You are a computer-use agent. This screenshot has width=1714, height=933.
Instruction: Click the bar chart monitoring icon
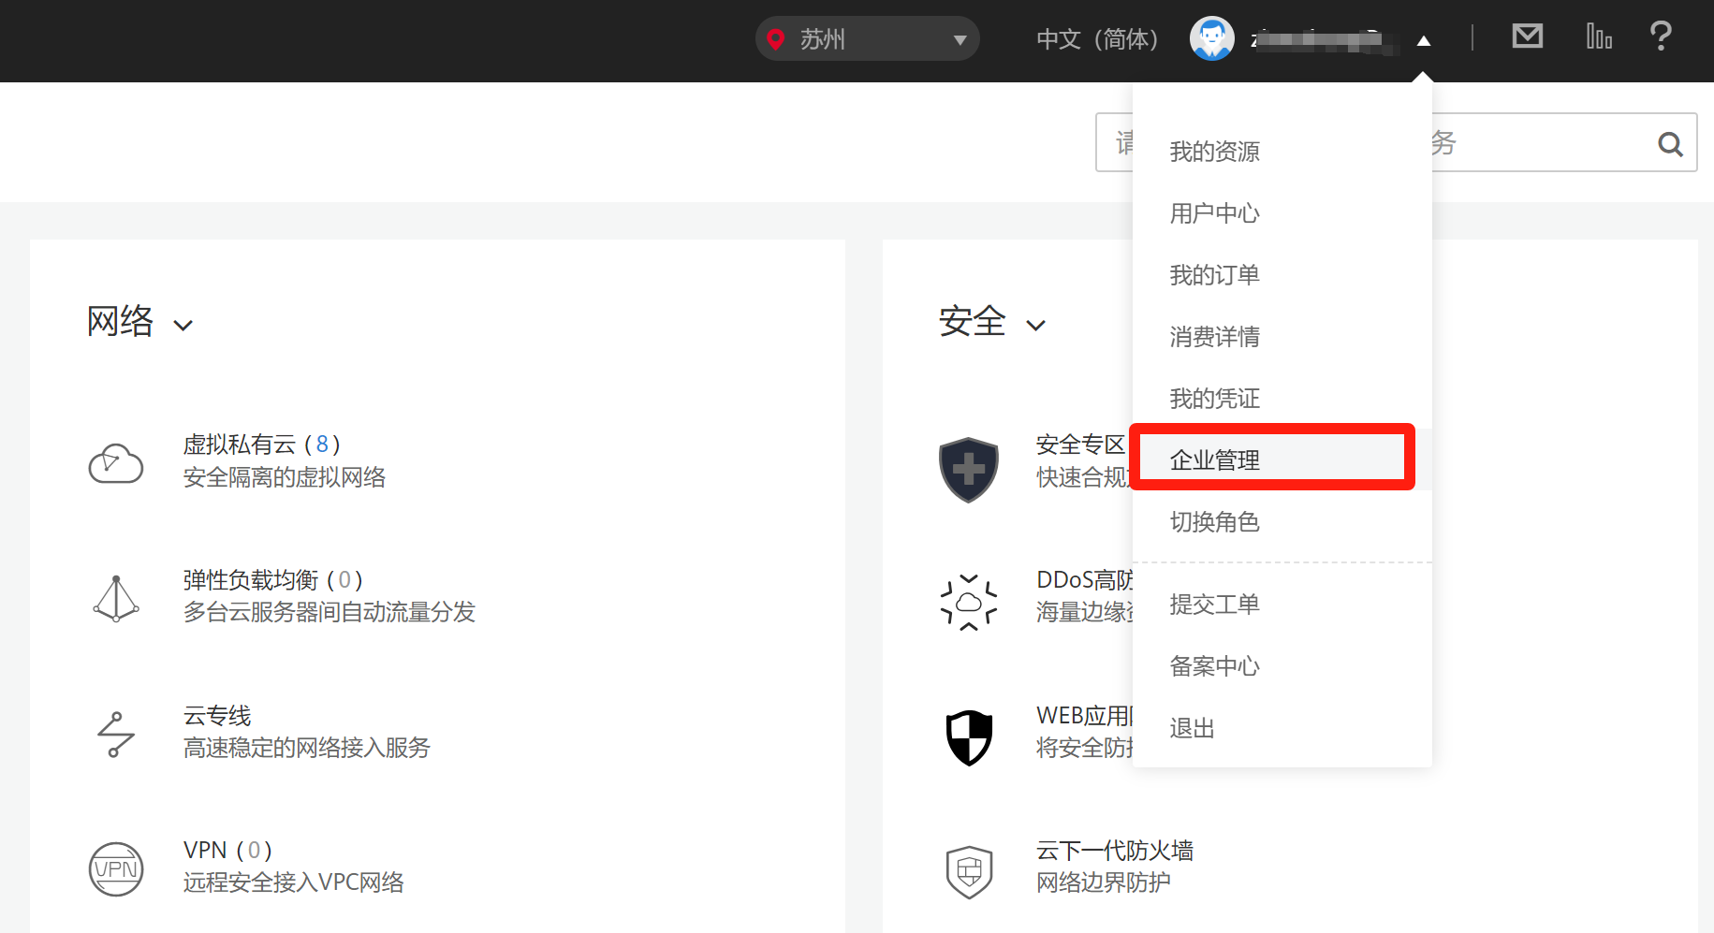[x=1599, y=36]
